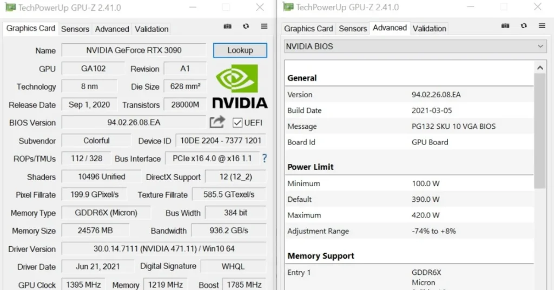Click Memory Size field 24576 MB
Viewport: 554px width, 290px height.
[x=95, y=230]
